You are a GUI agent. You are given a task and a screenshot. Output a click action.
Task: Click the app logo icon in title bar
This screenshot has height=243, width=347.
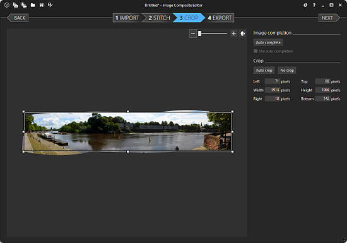7,5
